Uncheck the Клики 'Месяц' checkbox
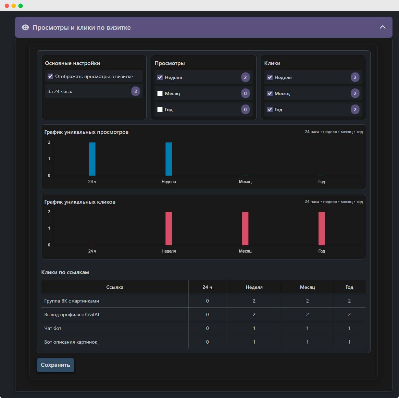 [x=270, y=93]
